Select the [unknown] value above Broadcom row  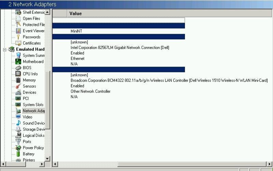[79, 75]
